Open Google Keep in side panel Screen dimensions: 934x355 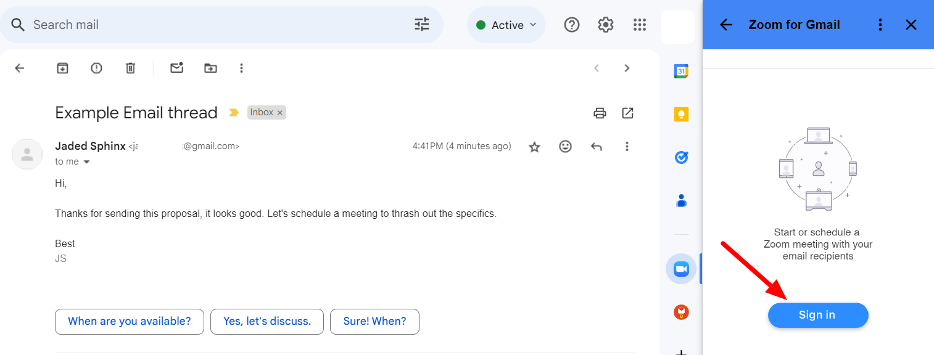[x=681, y=115]
